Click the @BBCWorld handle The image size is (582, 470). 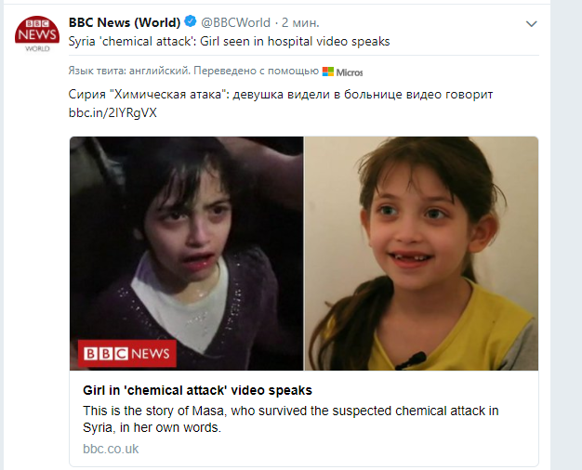[x=236, y=22]
